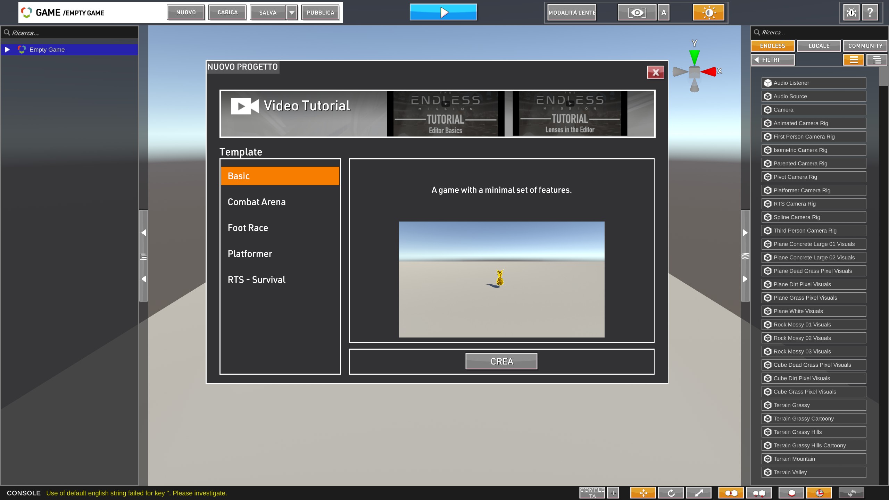Open the Salva dropdown arrow

coord(292,13)
